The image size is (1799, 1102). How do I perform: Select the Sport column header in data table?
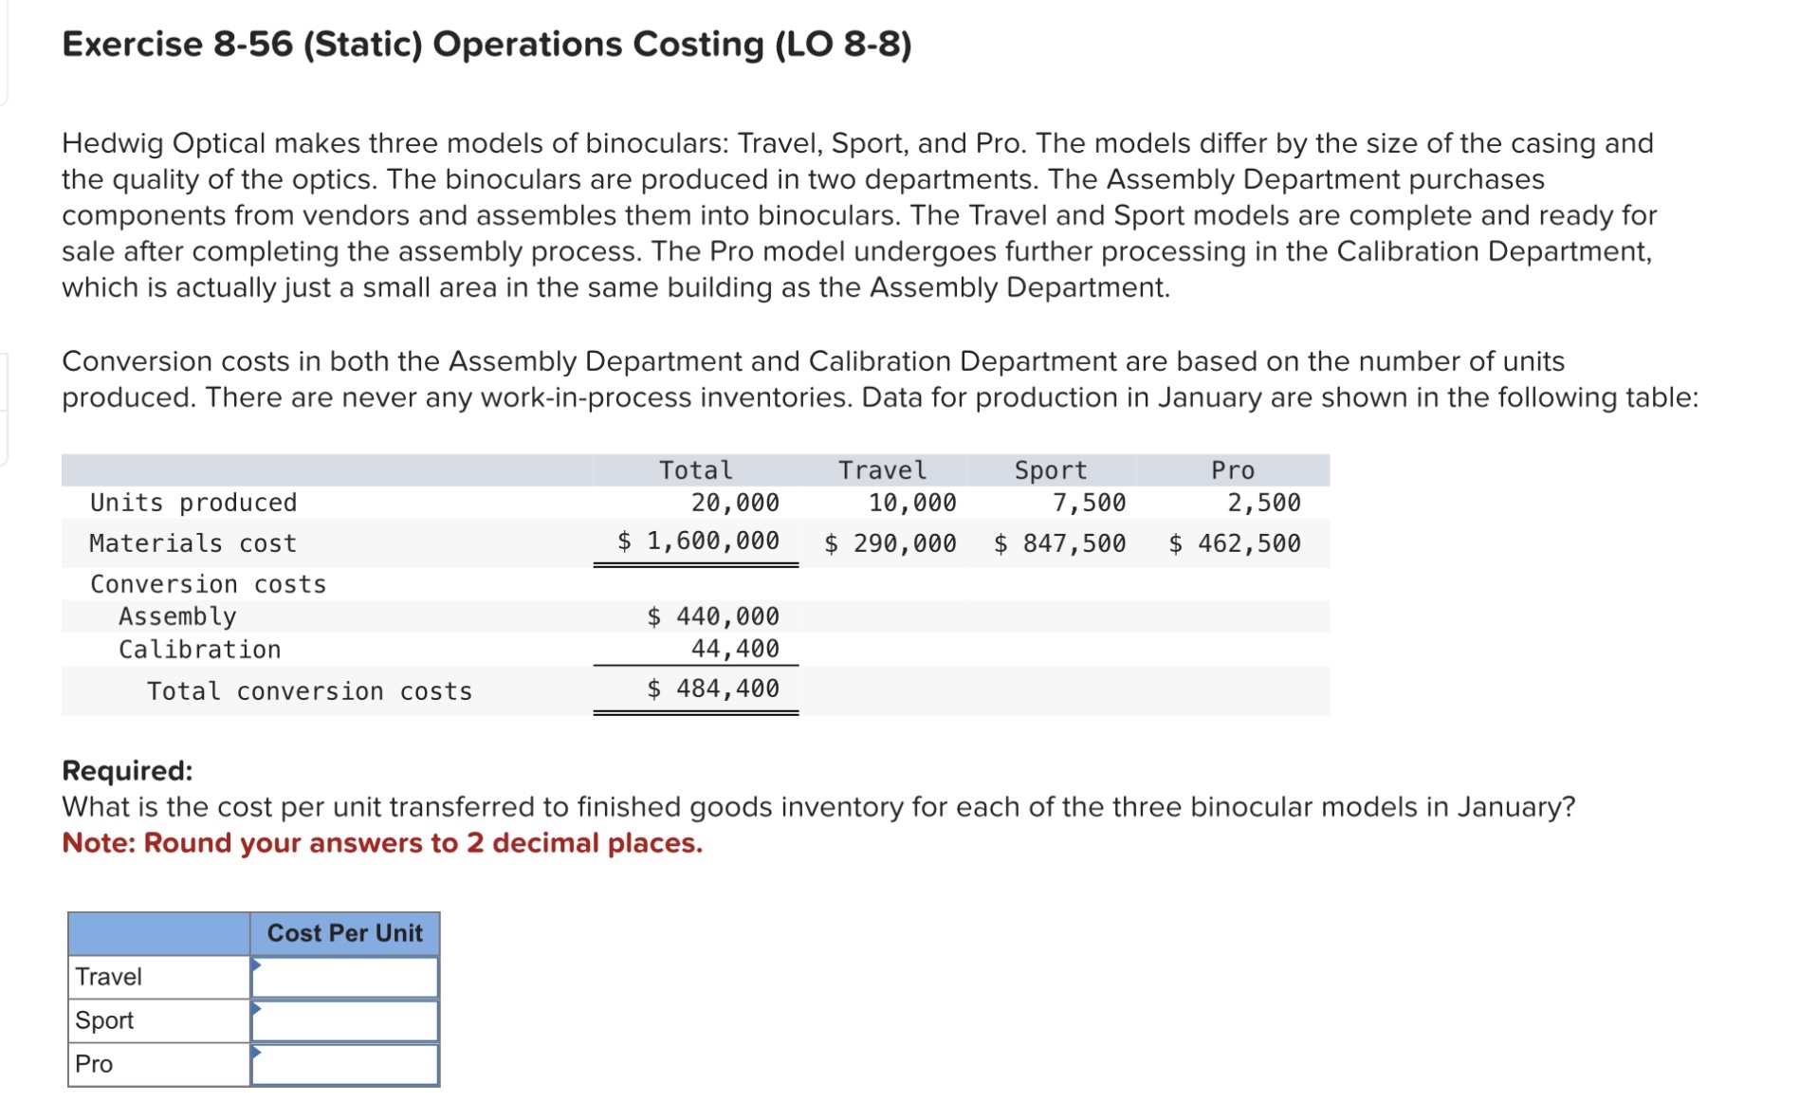tap(1050, 468)
